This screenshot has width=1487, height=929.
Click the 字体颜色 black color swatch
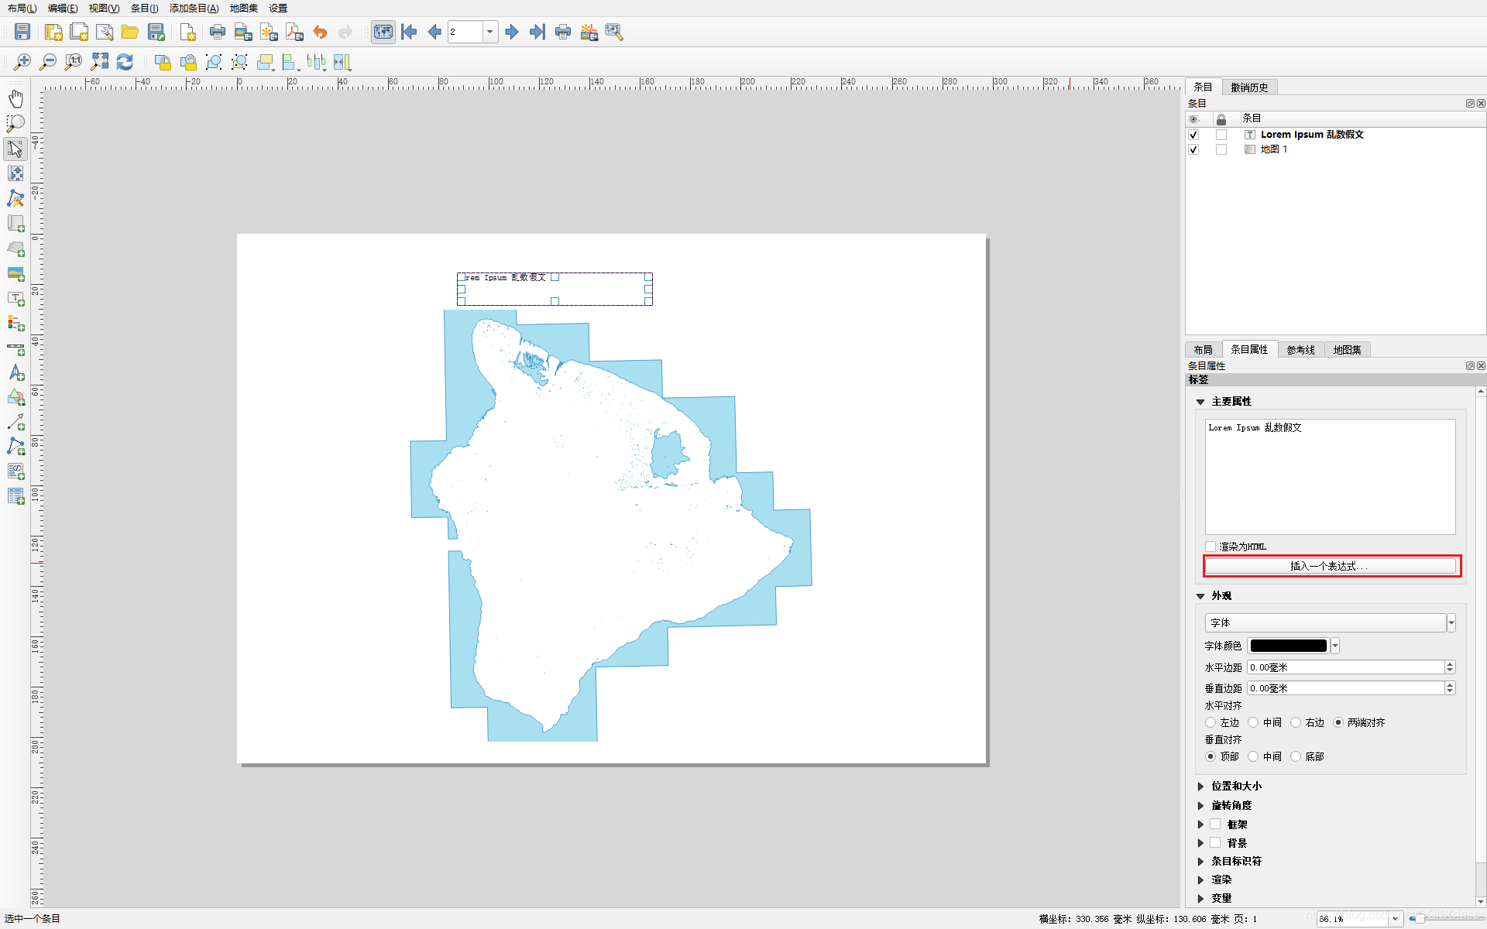click(x=1288, y=646)
